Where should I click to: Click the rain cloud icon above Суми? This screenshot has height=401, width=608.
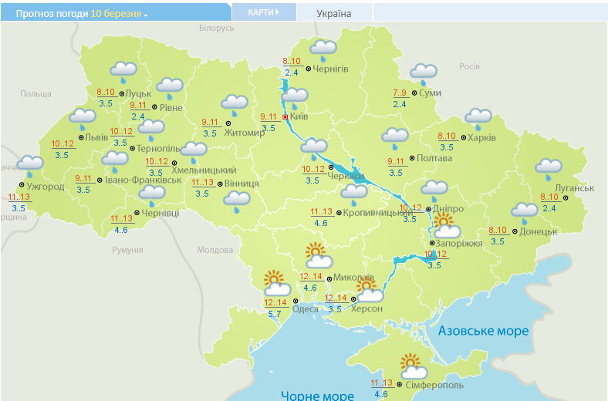tap(423, 73)
